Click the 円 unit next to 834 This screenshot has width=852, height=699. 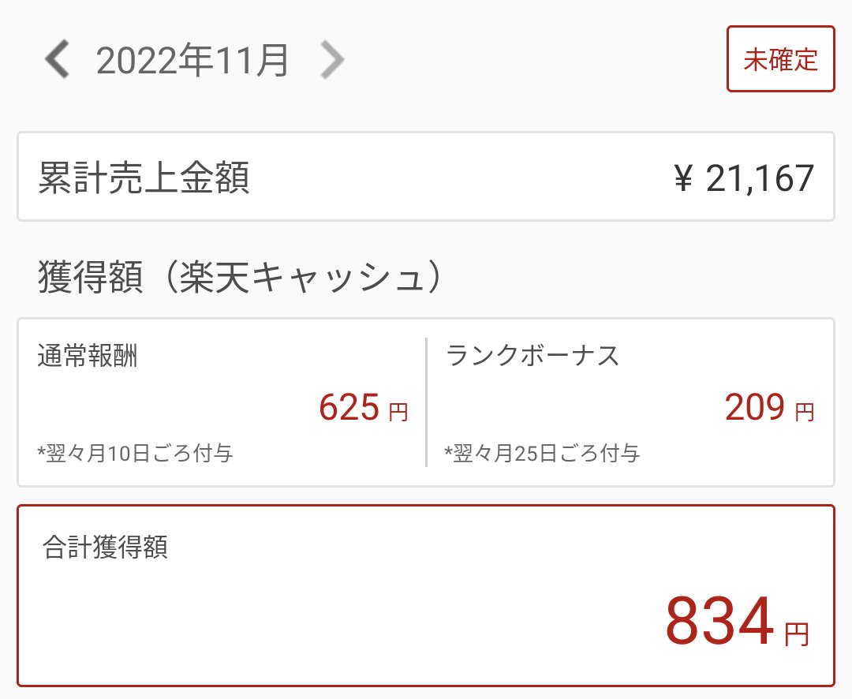797,634
